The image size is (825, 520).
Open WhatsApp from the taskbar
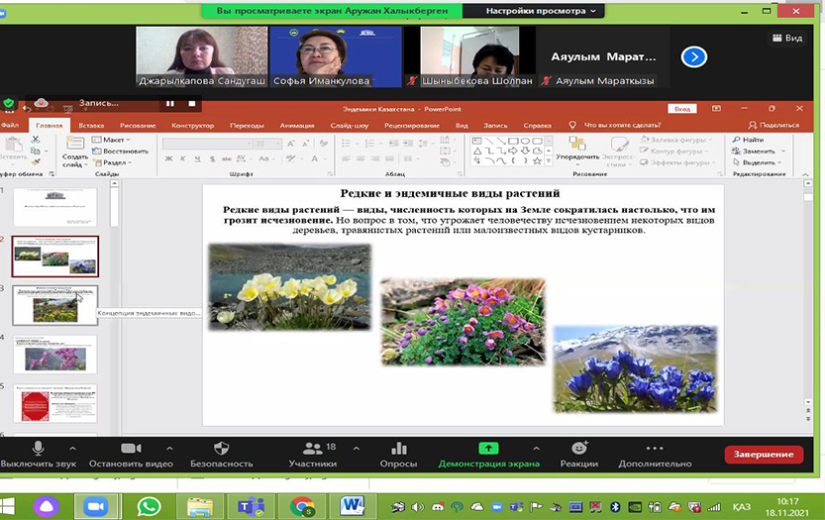149,505
